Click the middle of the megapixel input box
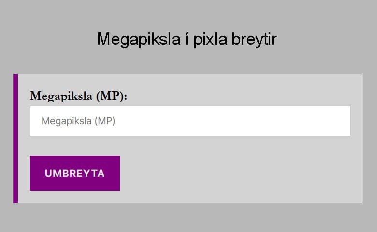Viewport: 377px width, 232px height. point(190,121)
